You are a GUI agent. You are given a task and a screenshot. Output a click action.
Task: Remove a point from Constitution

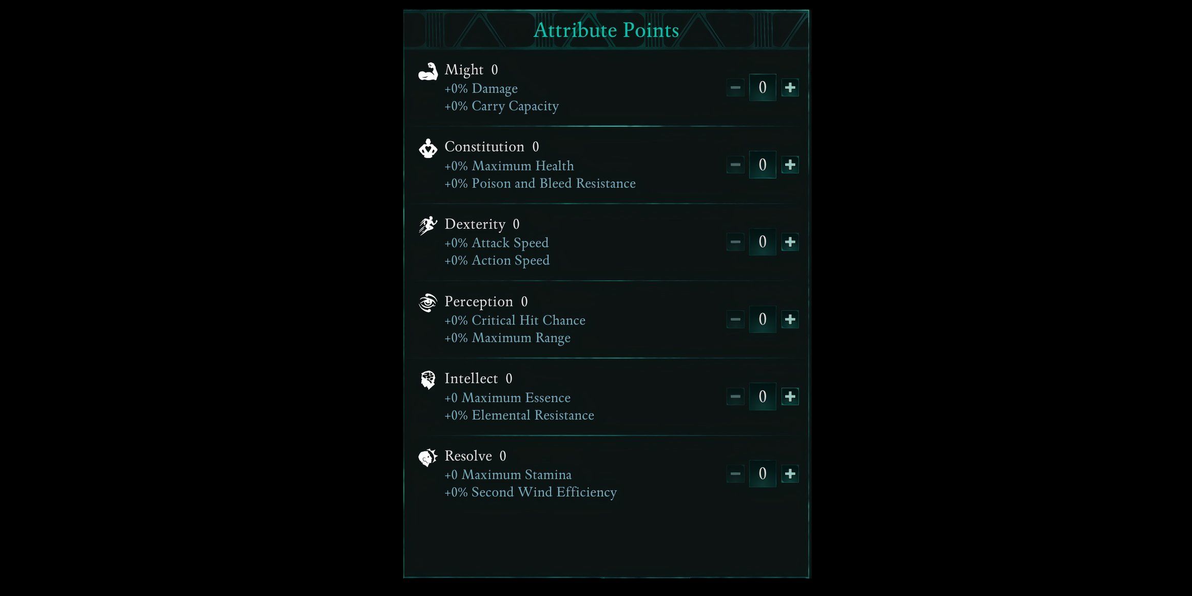735,165
